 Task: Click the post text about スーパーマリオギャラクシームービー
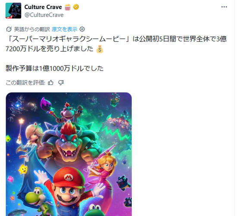[116, 44]
